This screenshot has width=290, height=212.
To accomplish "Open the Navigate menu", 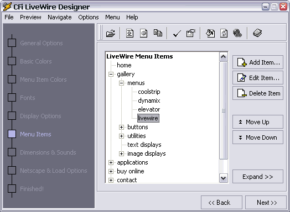I will 60,17.
